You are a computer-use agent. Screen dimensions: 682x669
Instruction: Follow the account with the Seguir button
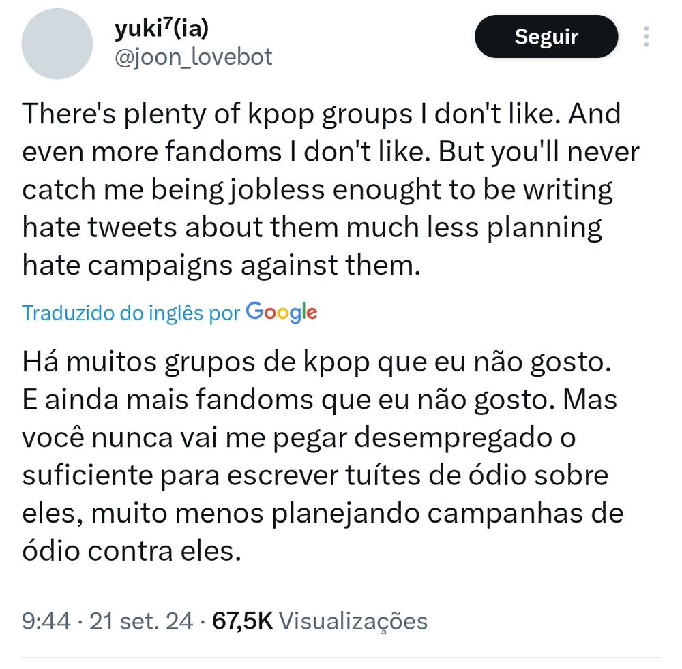546,37
